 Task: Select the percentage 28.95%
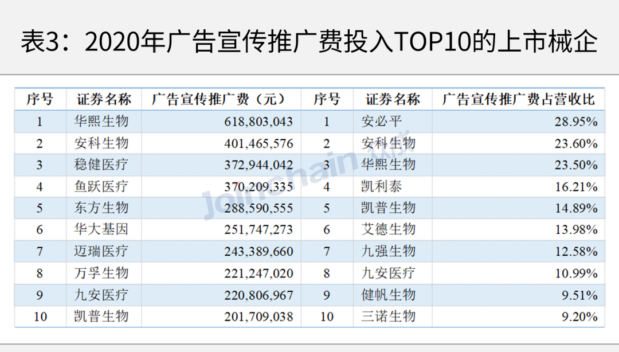click(x=576, y=122)
